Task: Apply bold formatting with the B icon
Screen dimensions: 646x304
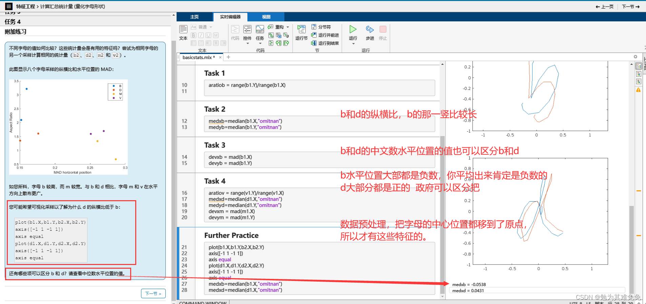Action: 194,35
